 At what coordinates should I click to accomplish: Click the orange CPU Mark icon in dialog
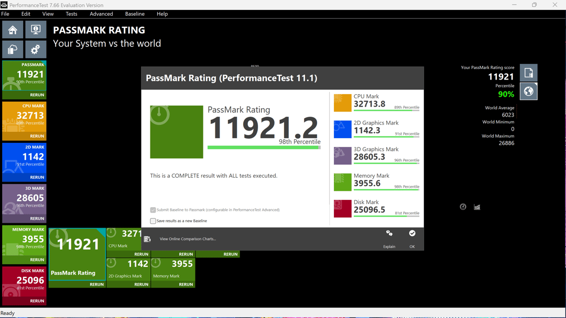point(343,103)
